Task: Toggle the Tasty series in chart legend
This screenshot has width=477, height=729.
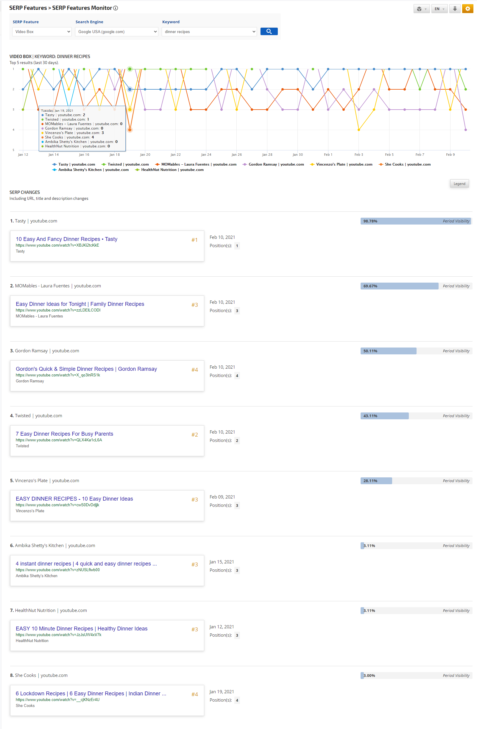Action: coord(74,164)
